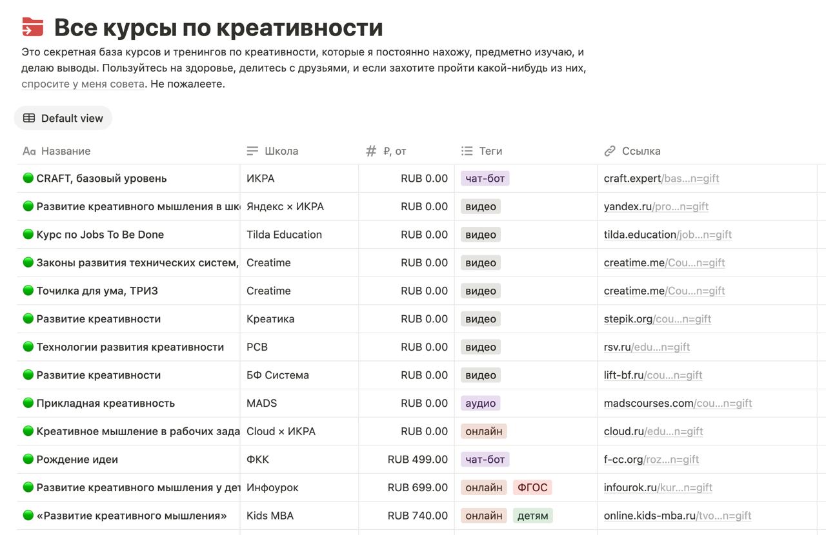The width and height of the screenshot is (826, 535).
Task: Click the red ФГОС tag
Action: (x=532, y=487)
